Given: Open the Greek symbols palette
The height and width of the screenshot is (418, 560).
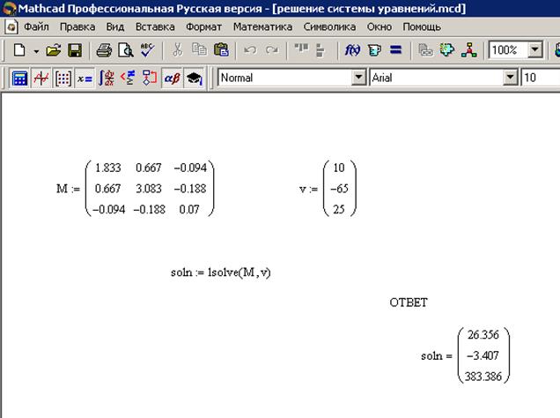Looking at the screenshot, I should (172, 78).
